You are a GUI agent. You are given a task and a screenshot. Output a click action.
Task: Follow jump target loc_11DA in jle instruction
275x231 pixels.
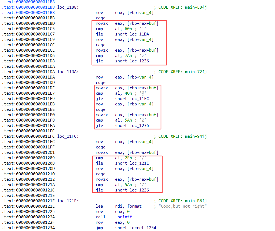pyautogui.click(x=139, y=34)
